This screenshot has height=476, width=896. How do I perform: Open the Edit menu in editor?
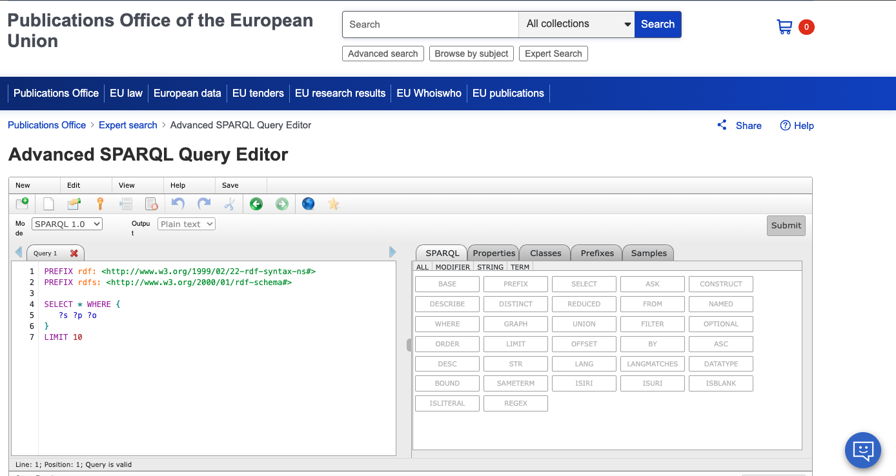(74, 185)
